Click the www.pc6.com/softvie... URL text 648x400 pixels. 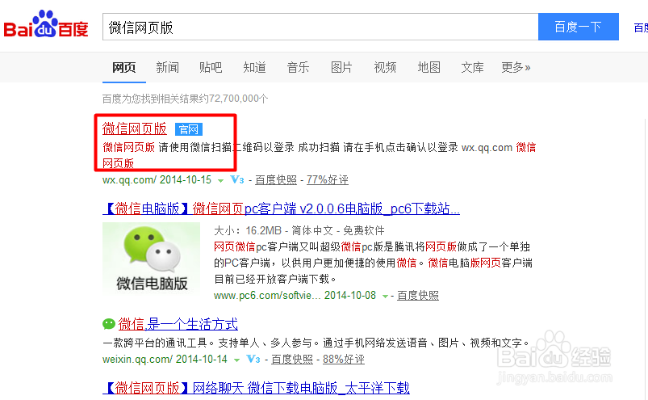(x=267, y=295)
